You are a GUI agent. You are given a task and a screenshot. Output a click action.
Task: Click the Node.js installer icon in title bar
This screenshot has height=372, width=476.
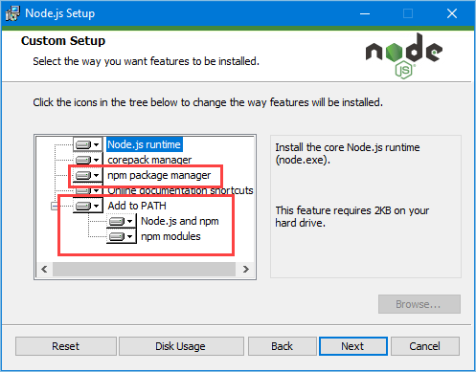[x=12, y=13]
